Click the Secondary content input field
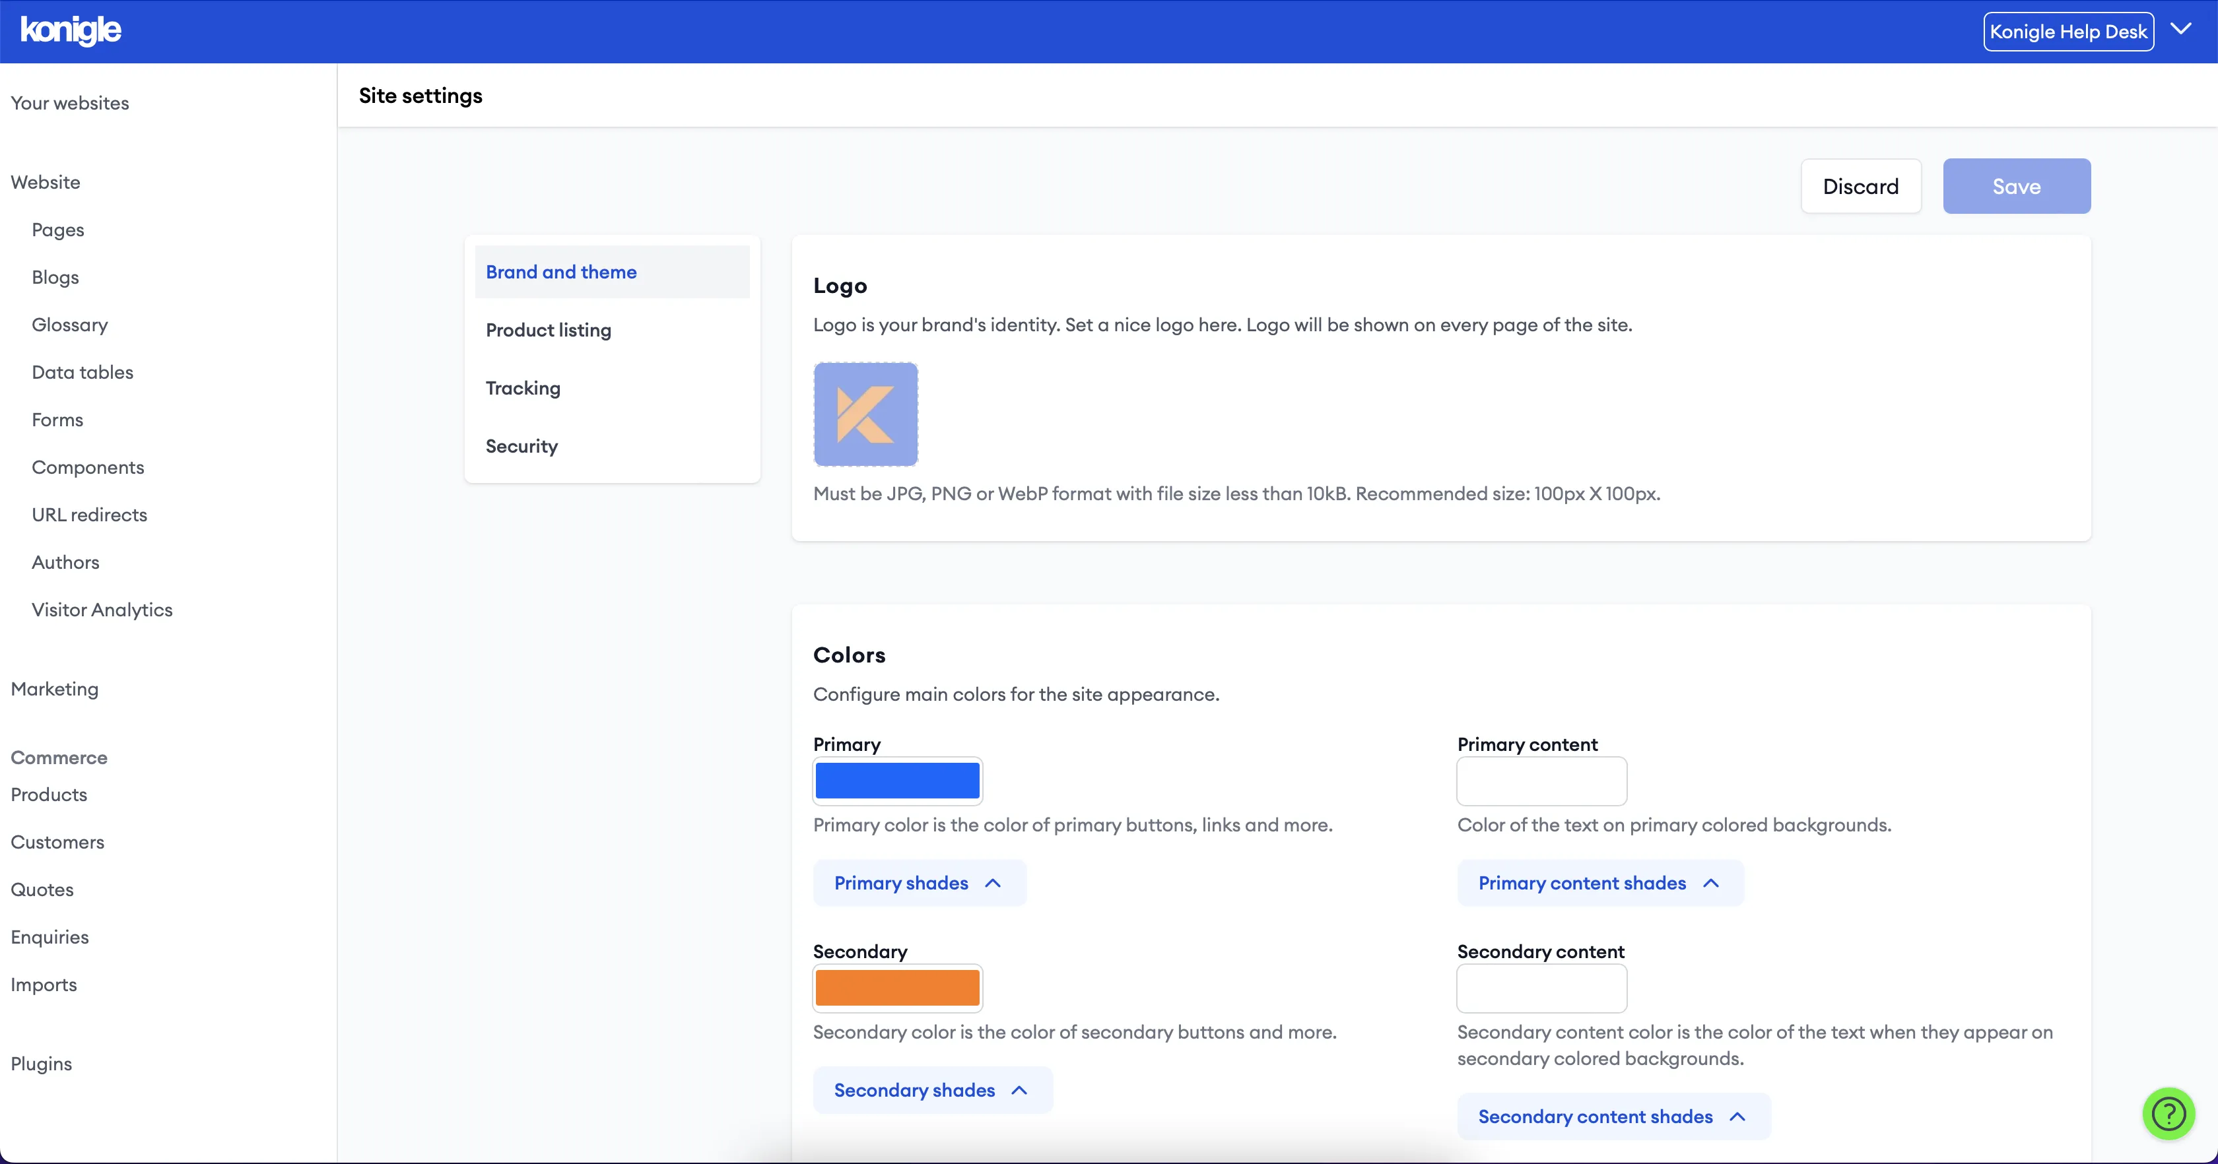The width and height of the screenshot is (2218, 1164). coord(1542,988)
